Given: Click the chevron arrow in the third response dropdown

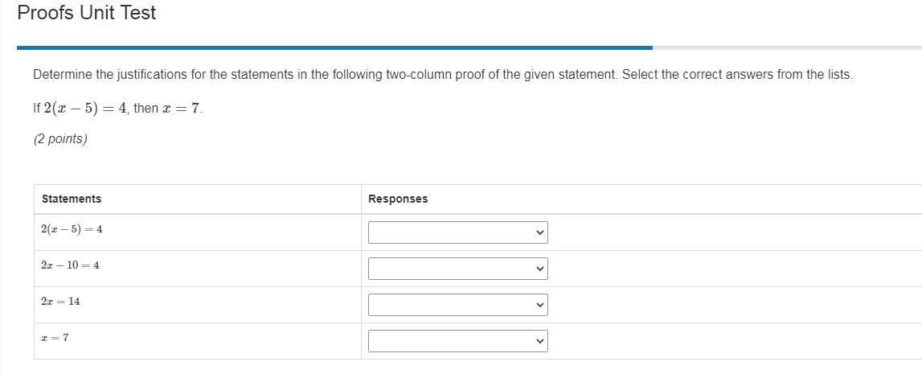Looking at the screenshot, I should (539, 305).
